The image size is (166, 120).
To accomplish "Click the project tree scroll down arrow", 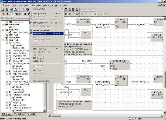I will 45,110.
